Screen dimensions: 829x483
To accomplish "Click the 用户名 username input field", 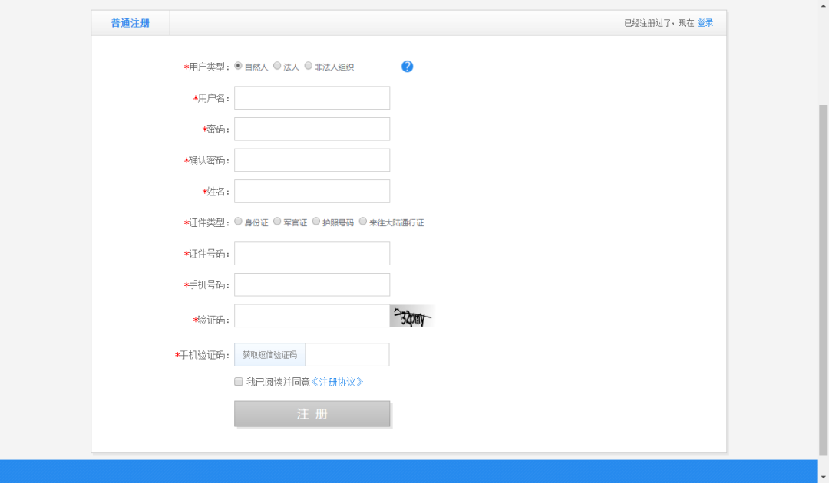I will pyautogui.click(x=312, y=97).
